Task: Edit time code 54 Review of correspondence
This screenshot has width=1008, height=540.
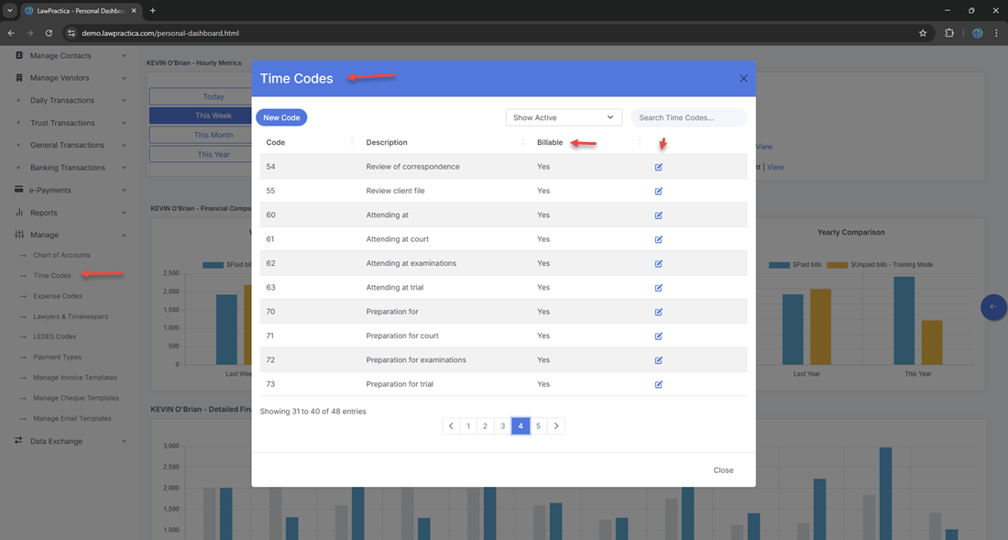Action: 658,167
